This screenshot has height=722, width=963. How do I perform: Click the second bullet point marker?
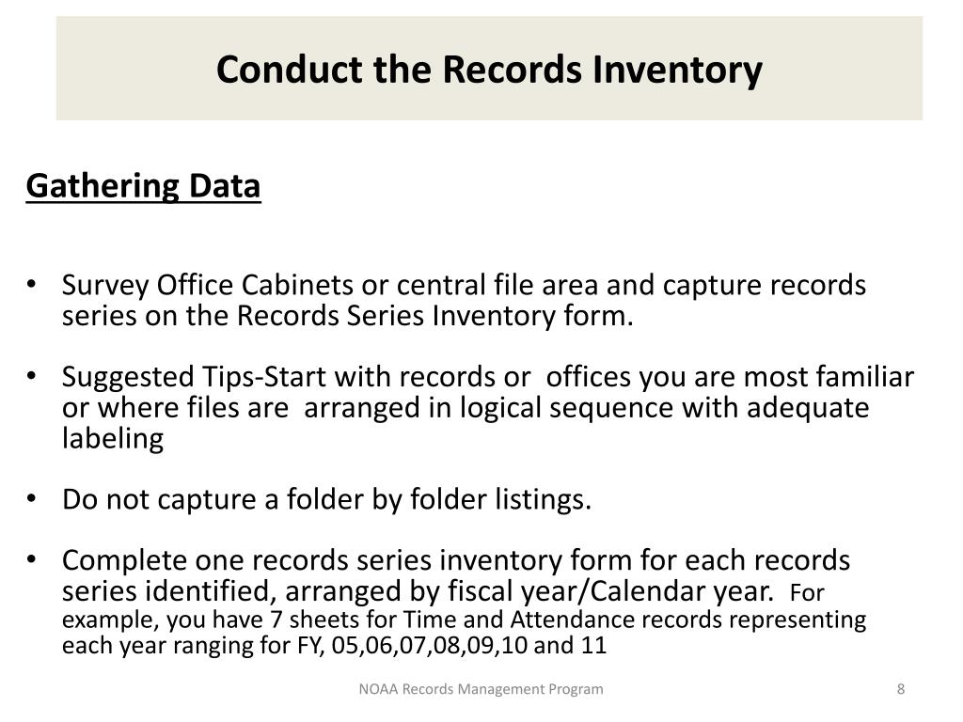pos(32,376)
